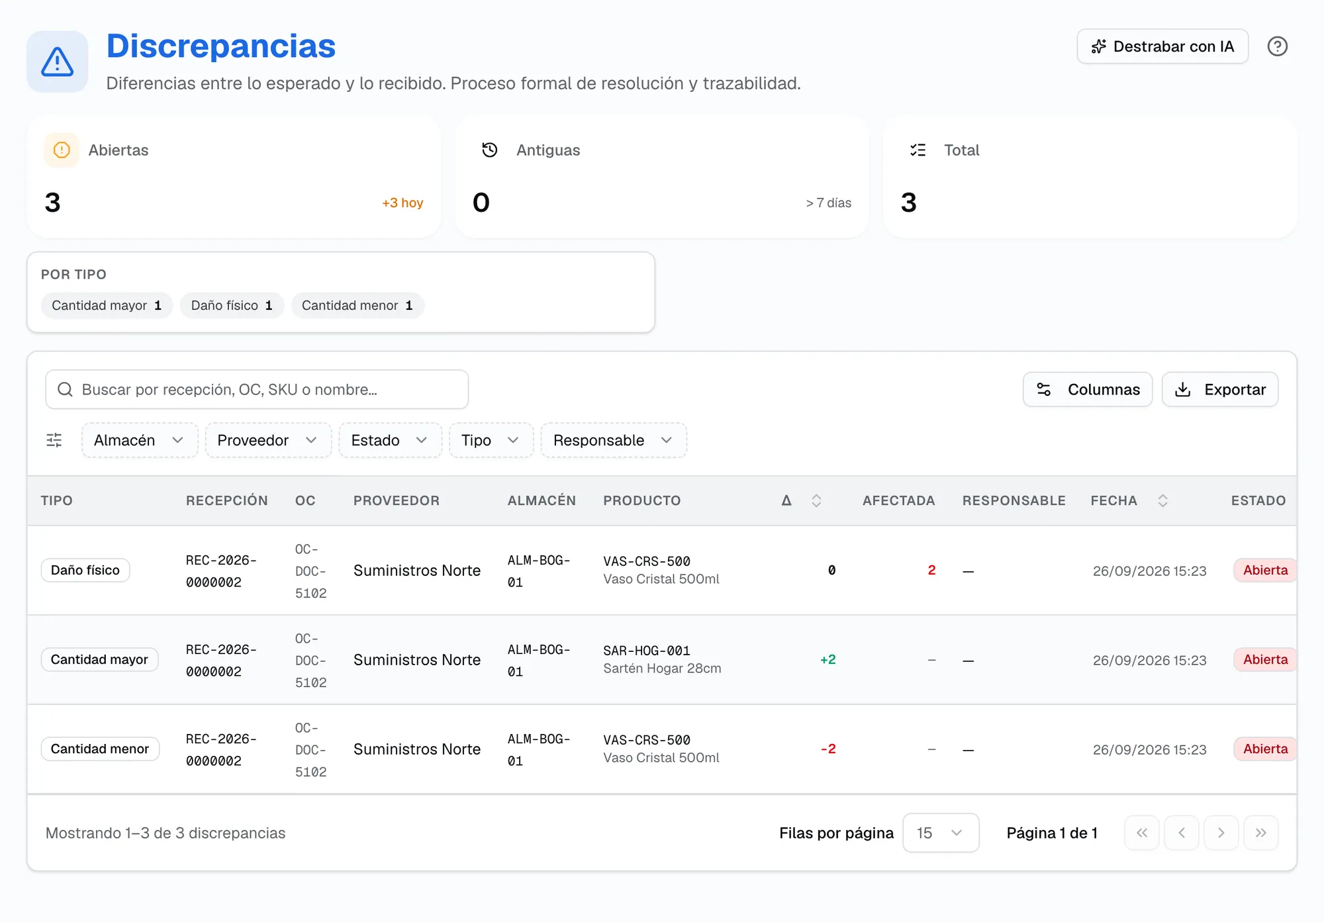Open the Proveedor filter dropdown

pos(268,440)
